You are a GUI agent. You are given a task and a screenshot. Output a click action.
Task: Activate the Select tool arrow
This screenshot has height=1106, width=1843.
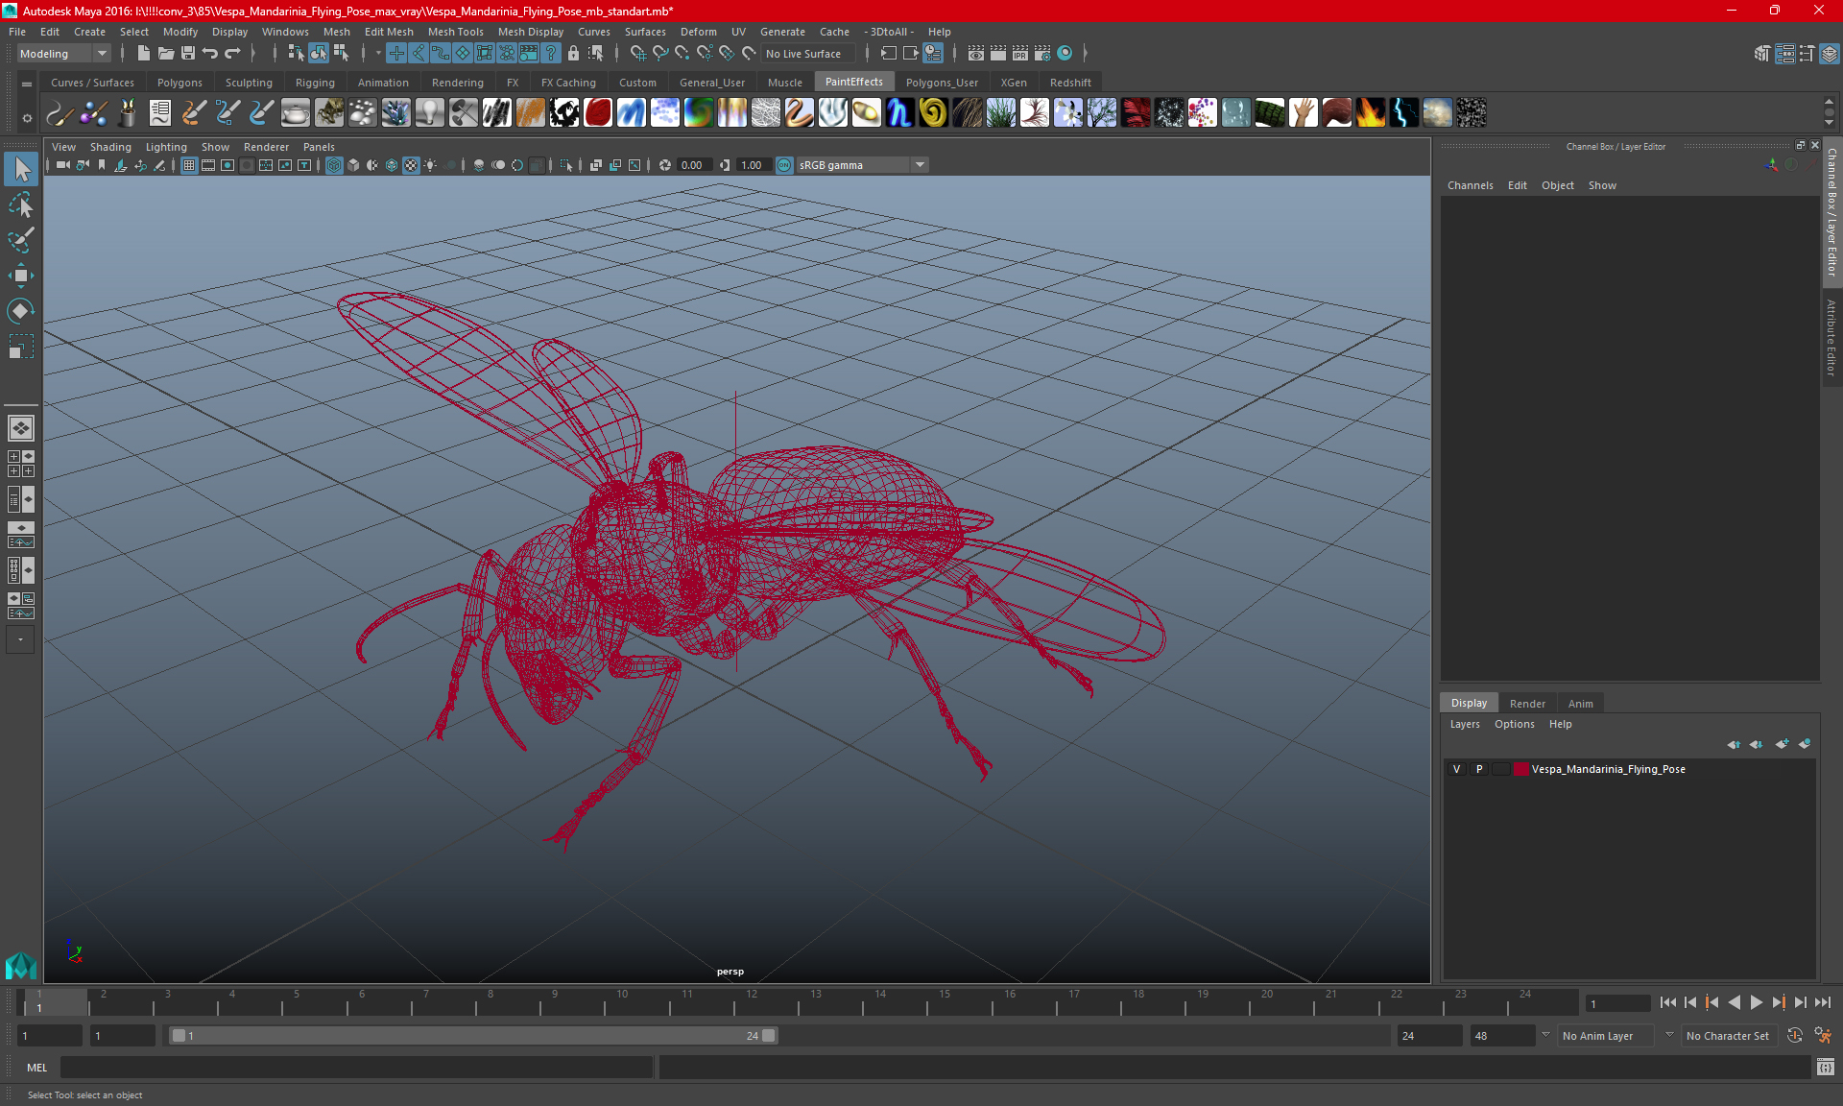(x=20, y=170)
